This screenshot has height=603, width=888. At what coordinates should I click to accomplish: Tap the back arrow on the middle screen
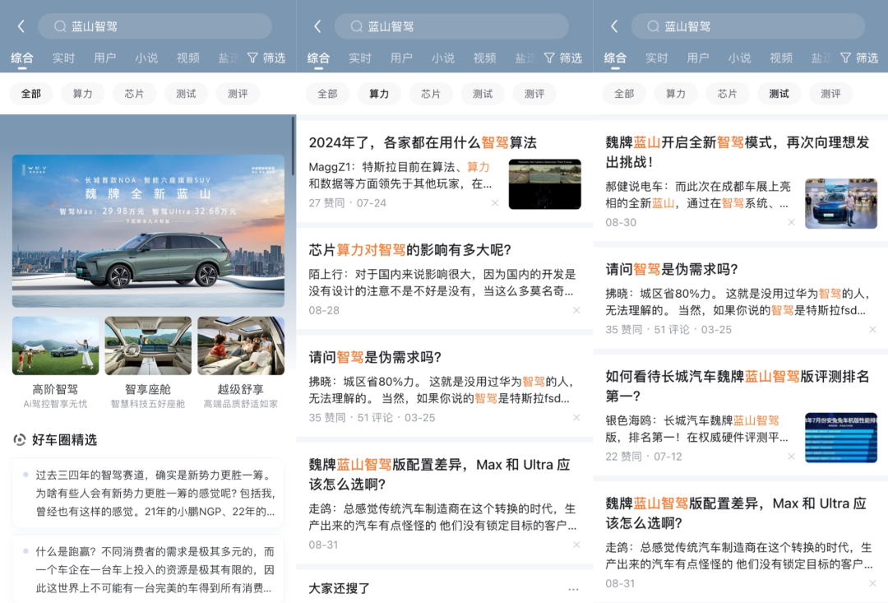click(x=317, y=26)
